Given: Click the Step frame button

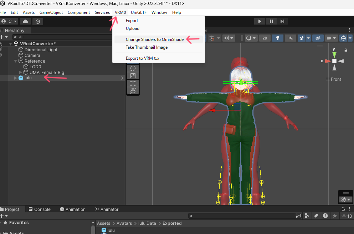Looking at the screenshot, I should pyautogui.click(x=282, y=21).
